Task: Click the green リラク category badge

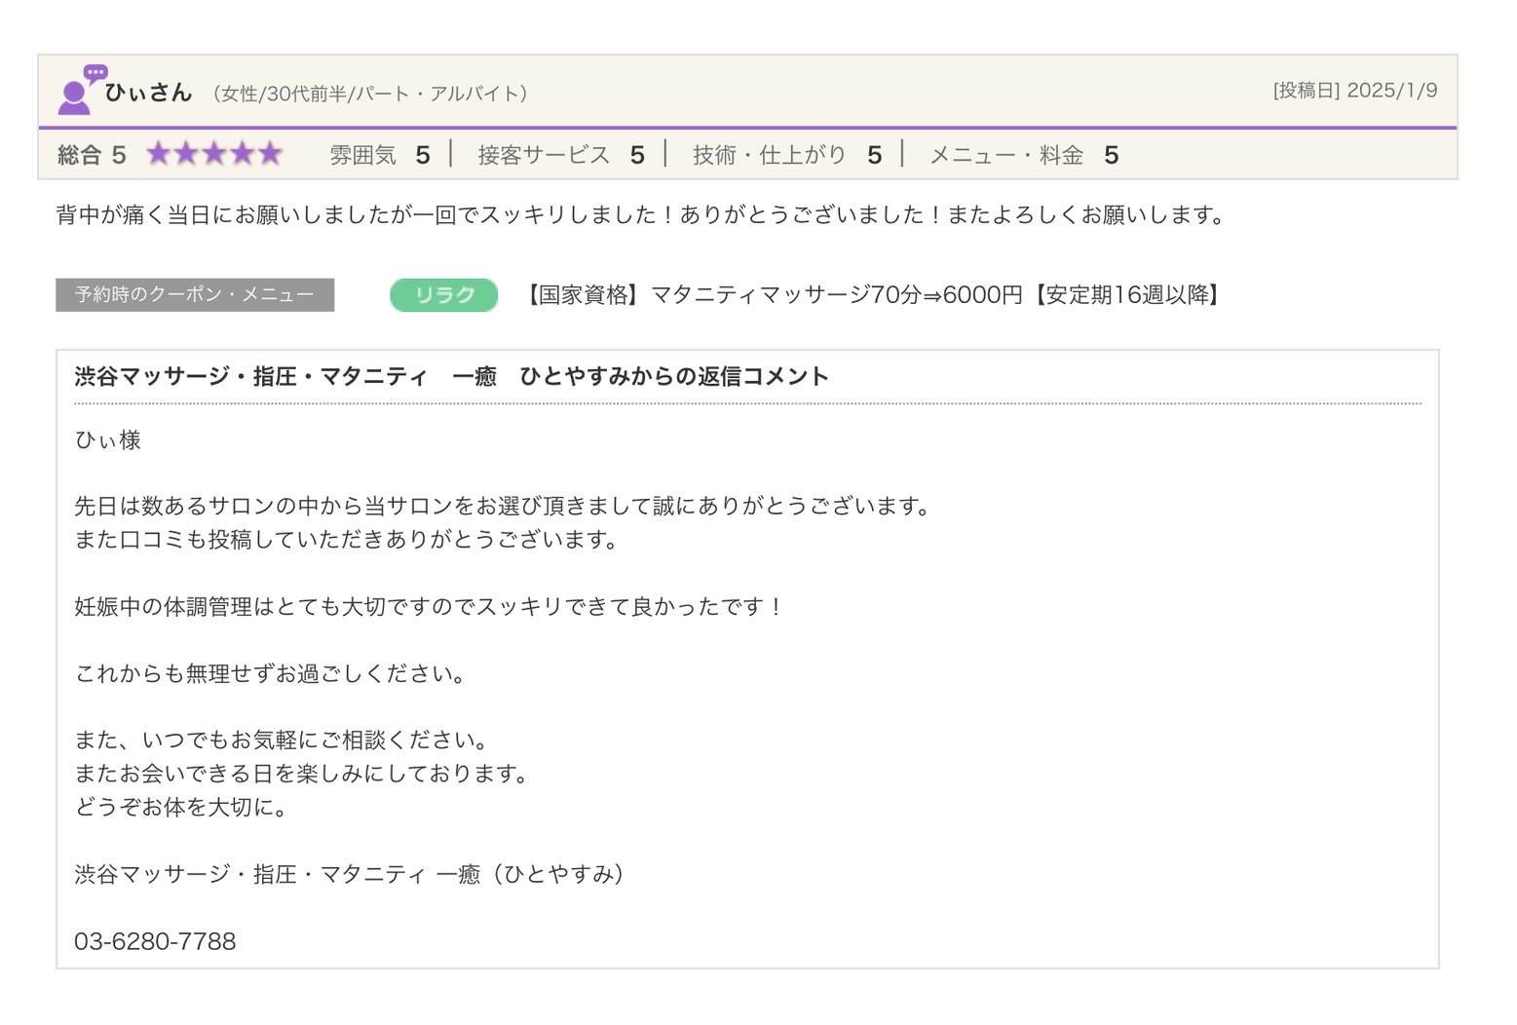Action: point(443,294)
